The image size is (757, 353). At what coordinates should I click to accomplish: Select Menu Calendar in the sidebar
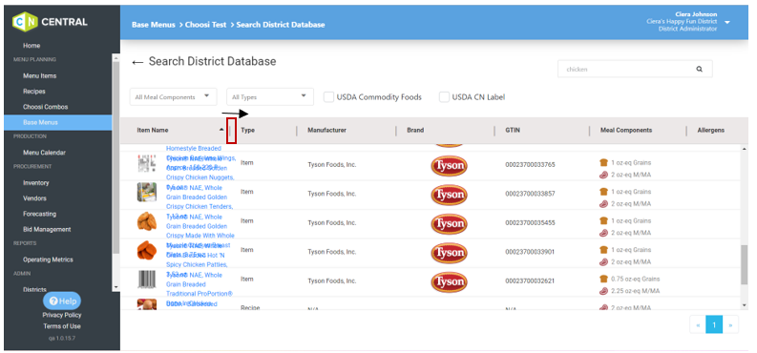coord(45,153)
